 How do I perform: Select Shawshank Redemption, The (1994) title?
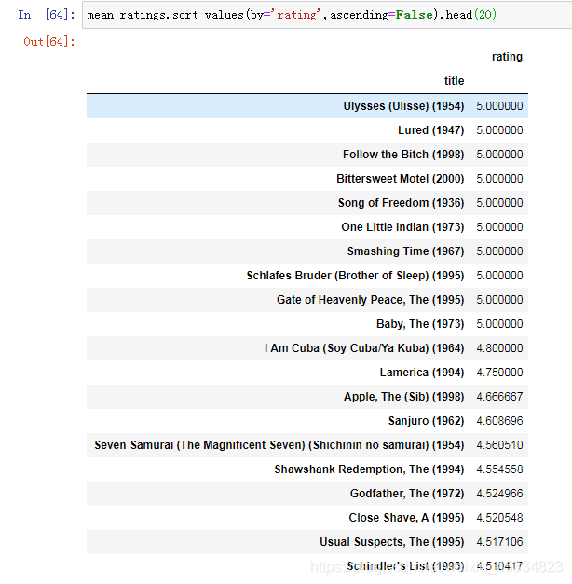tap(369, 469)
